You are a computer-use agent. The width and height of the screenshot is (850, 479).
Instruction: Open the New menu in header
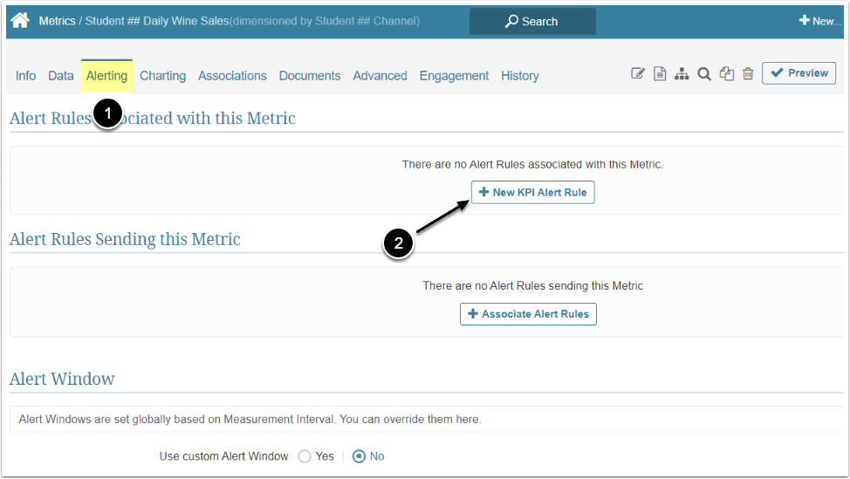coord(819,21)
